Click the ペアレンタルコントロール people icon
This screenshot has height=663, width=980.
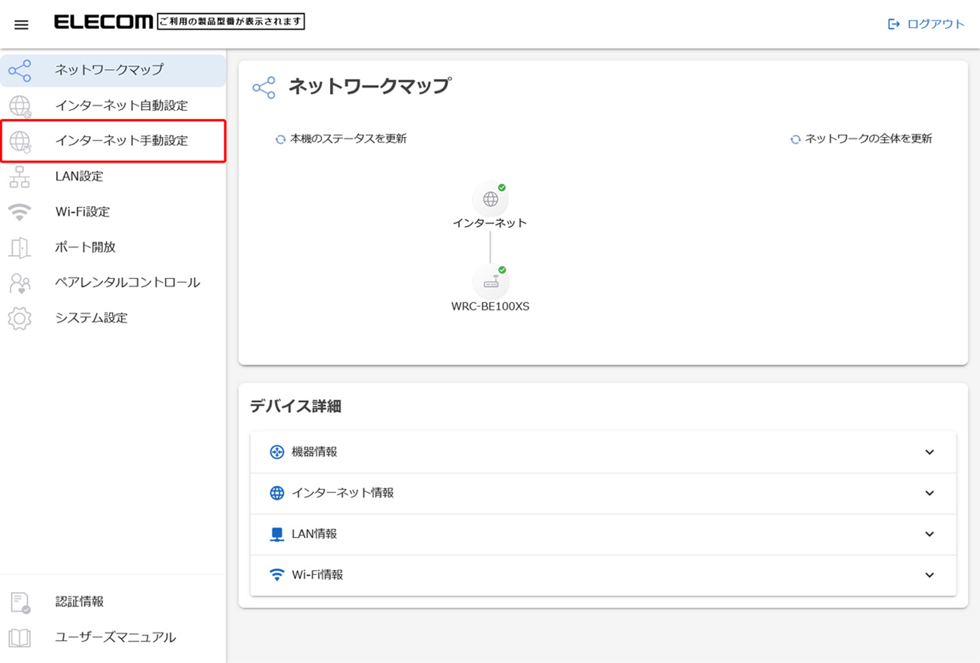20,283
